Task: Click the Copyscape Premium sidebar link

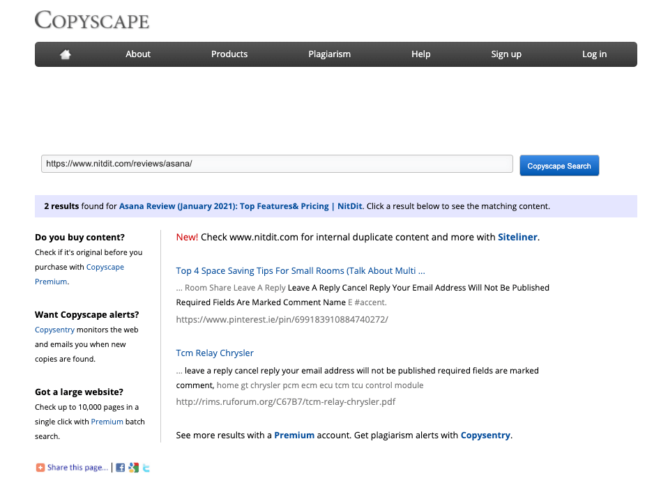Action: 79,274
